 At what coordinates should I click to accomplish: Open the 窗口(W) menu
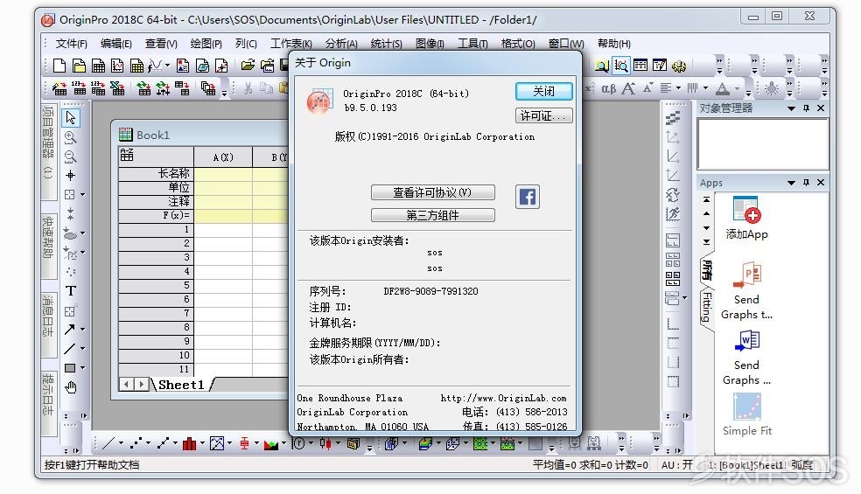[566, 44]
